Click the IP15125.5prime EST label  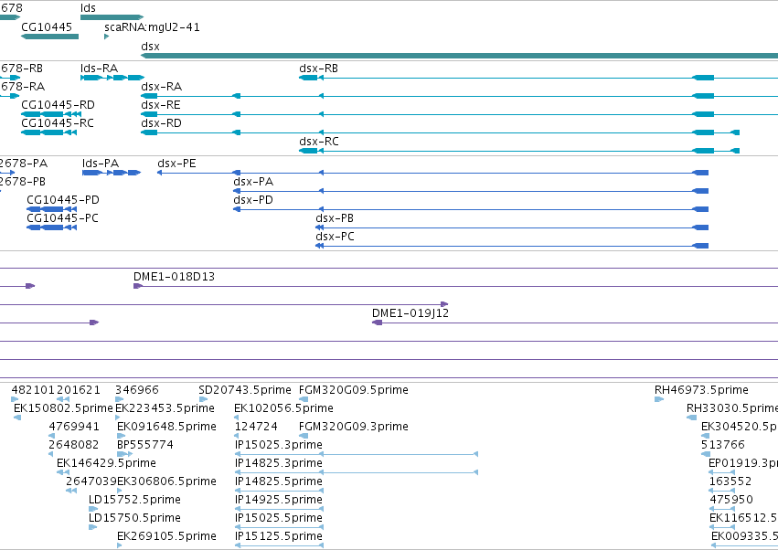[x=278, y=536]
